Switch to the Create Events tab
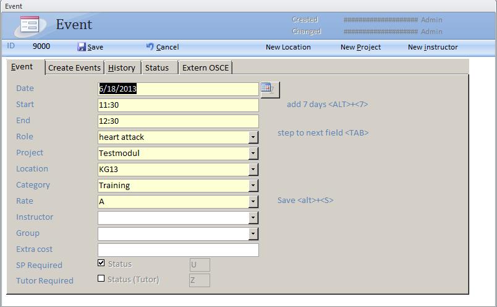 (x=74, y=67)
